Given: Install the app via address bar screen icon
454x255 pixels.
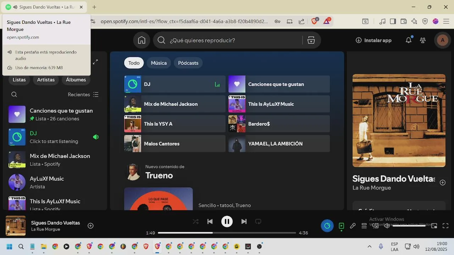Looking at the screenshot, I should [290, 21].
